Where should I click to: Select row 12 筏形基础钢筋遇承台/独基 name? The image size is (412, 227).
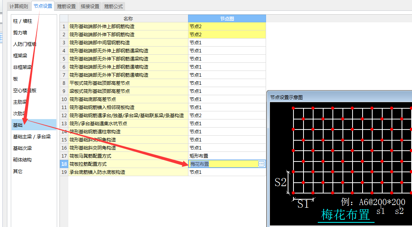click(x=128, y=116)
